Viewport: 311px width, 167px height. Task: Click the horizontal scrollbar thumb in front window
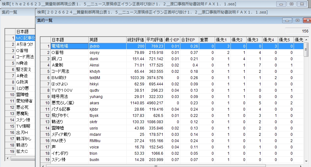(x=156, y=166)
